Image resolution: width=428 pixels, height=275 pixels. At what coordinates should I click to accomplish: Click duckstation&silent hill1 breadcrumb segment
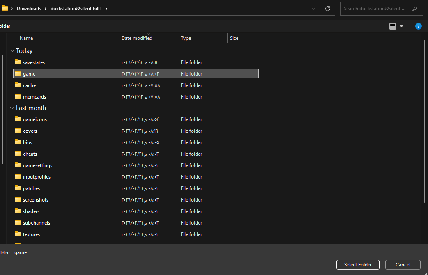pos(76,9)
